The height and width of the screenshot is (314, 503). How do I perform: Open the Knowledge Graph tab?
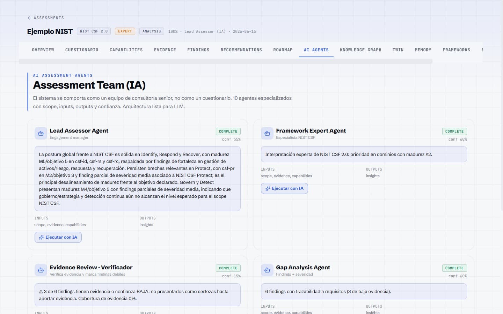pos(360,50)
